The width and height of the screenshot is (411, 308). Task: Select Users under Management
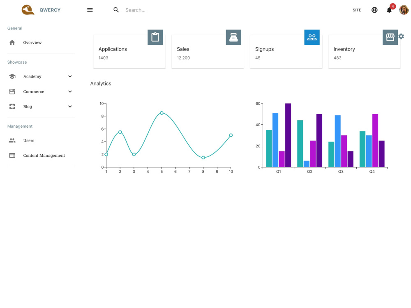29,140
